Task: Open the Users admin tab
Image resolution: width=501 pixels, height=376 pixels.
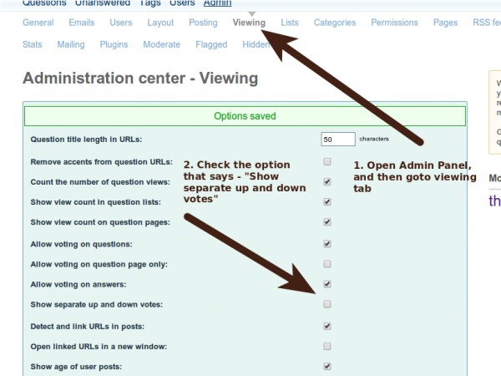Action: point(121,23)
